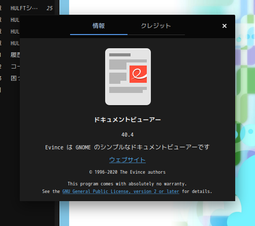Click the version number 40.4
This screenshot has height=226, width=255.
coord(127,135)
